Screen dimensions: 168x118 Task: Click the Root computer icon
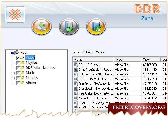click(17, 52)
